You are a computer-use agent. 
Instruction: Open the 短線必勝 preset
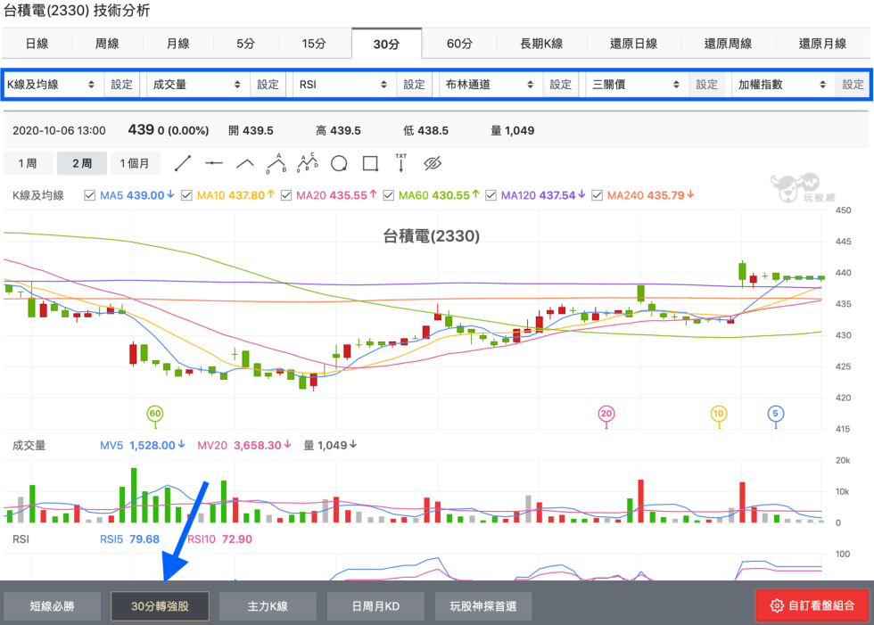click(x=53, y=606)
